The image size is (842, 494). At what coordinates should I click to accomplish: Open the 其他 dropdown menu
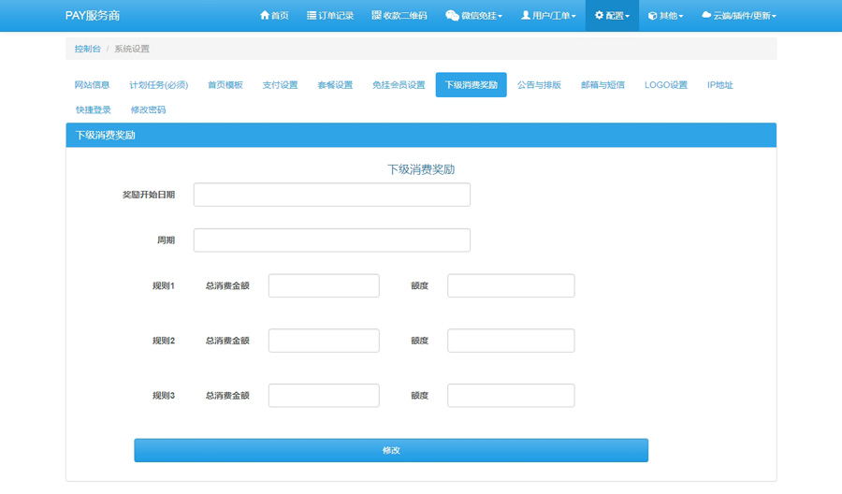[665, 16]
